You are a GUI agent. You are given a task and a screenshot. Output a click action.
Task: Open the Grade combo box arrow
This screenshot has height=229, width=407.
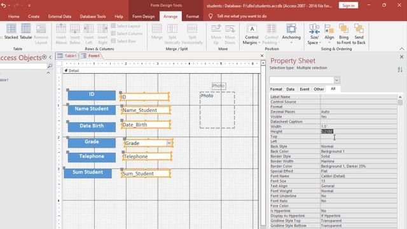(169, 143)
